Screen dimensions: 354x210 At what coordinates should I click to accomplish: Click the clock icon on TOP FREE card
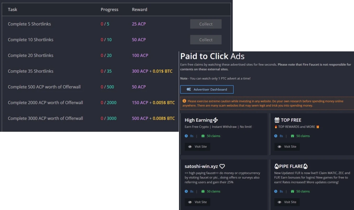(276, 136)
